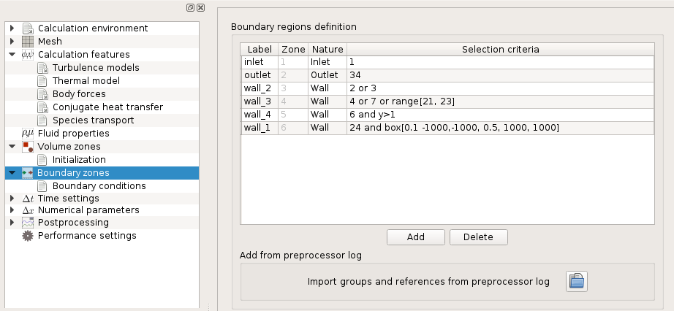Select the outlet label cell

260,75
